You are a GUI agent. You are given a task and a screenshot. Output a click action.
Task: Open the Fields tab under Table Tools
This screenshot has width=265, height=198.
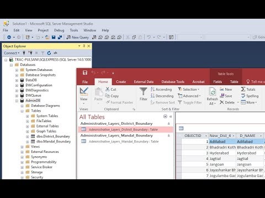pyautogui.click(x=218, y=82)
